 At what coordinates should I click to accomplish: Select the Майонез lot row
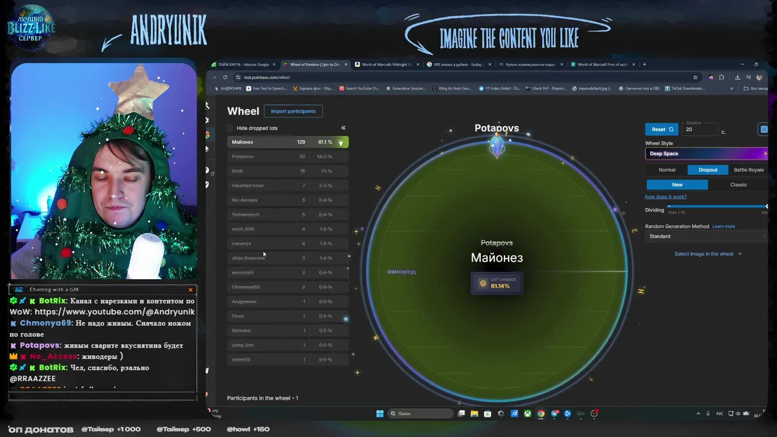tap(288, 142)
